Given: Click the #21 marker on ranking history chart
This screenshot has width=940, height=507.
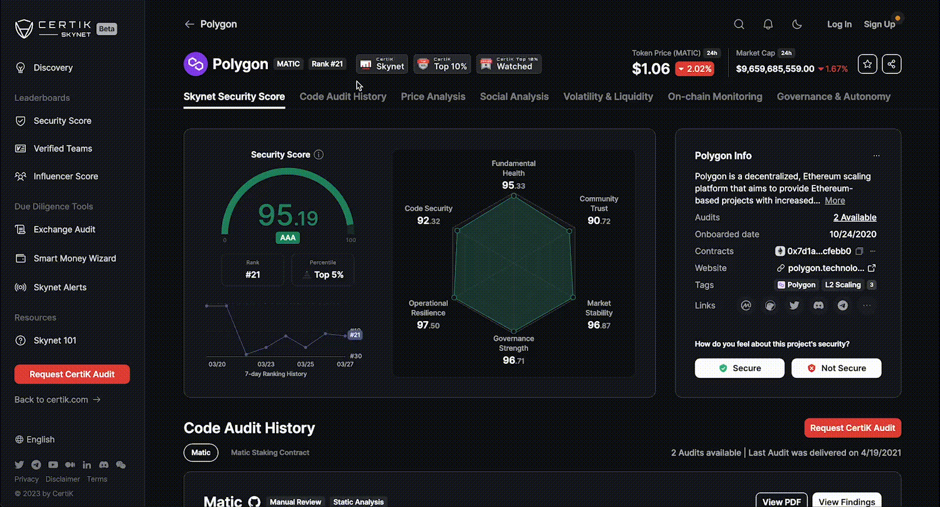Looking at the screenshot, I should [x=355, y=334].
